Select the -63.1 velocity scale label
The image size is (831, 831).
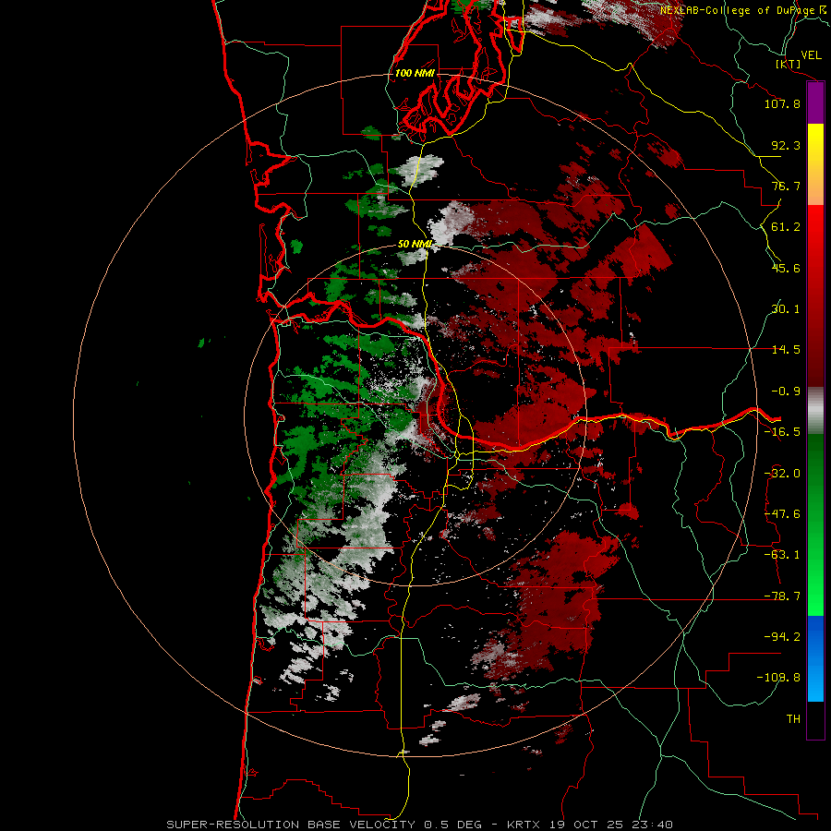782,555
